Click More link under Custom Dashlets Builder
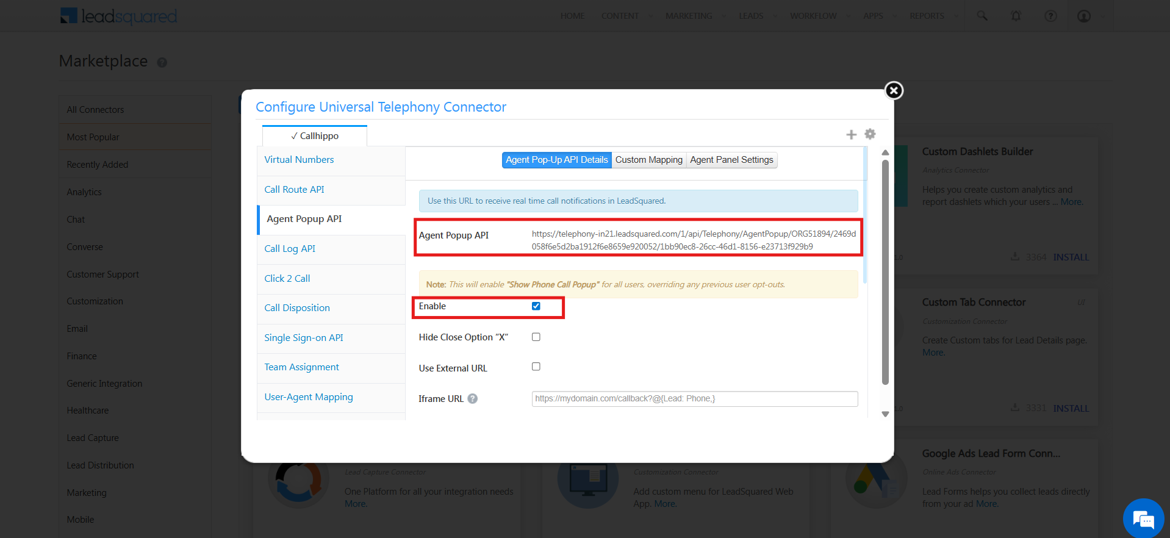This screenshot has height=538, width=1170. click(1071, 202)
